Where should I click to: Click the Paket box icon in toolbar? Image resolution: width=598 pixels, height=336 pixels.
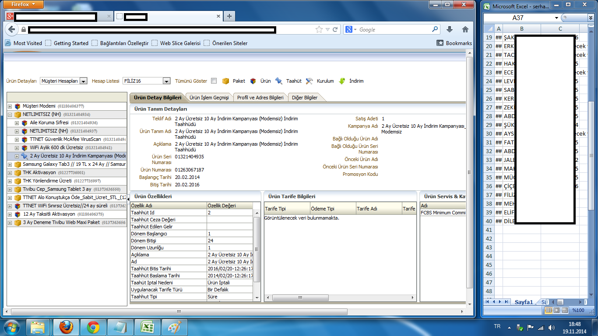(x=226, y=81)
